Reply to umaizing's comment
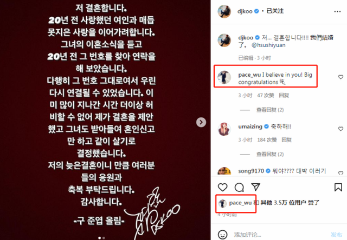 click(x=287, y=140)
